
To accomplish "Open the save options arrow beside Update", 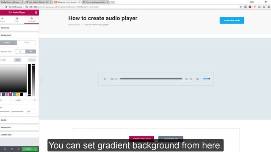I will (x=36, y=149).
